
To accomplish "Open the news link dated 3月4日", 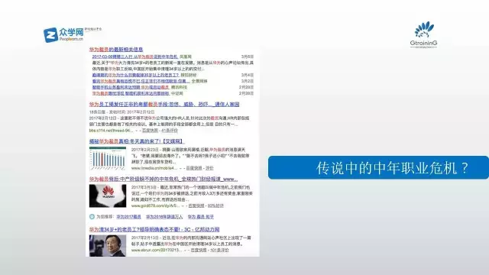I will (x=135, y=75).
